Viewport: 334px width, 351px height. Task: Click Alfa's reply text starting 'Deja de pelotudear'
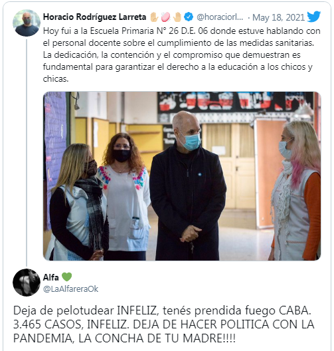tap(163, 324)
